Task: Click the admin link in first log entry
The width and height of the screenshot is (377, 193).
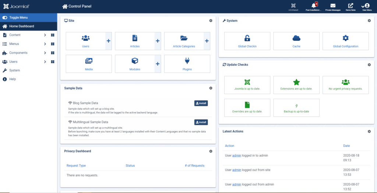Action: [236, 156]
